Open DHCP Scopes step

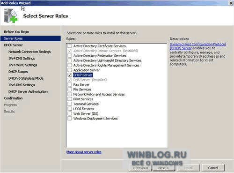click(x=18, y=72)
